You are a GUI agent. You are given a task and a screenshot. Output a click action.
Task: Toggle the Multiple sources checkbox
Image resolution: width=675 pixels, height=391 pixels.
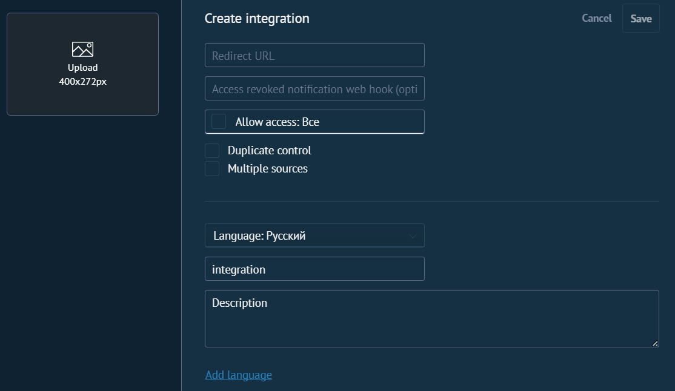(212, 169)
